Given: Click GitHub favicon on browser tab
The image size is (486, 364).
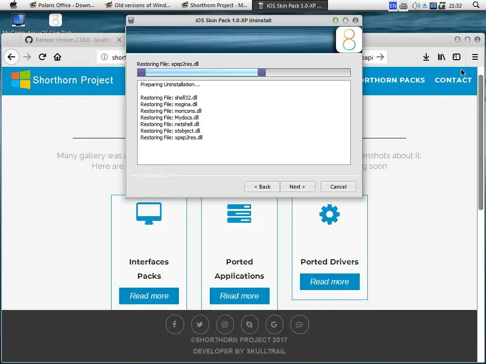Looking at the screenshot, I should [29, 40].
